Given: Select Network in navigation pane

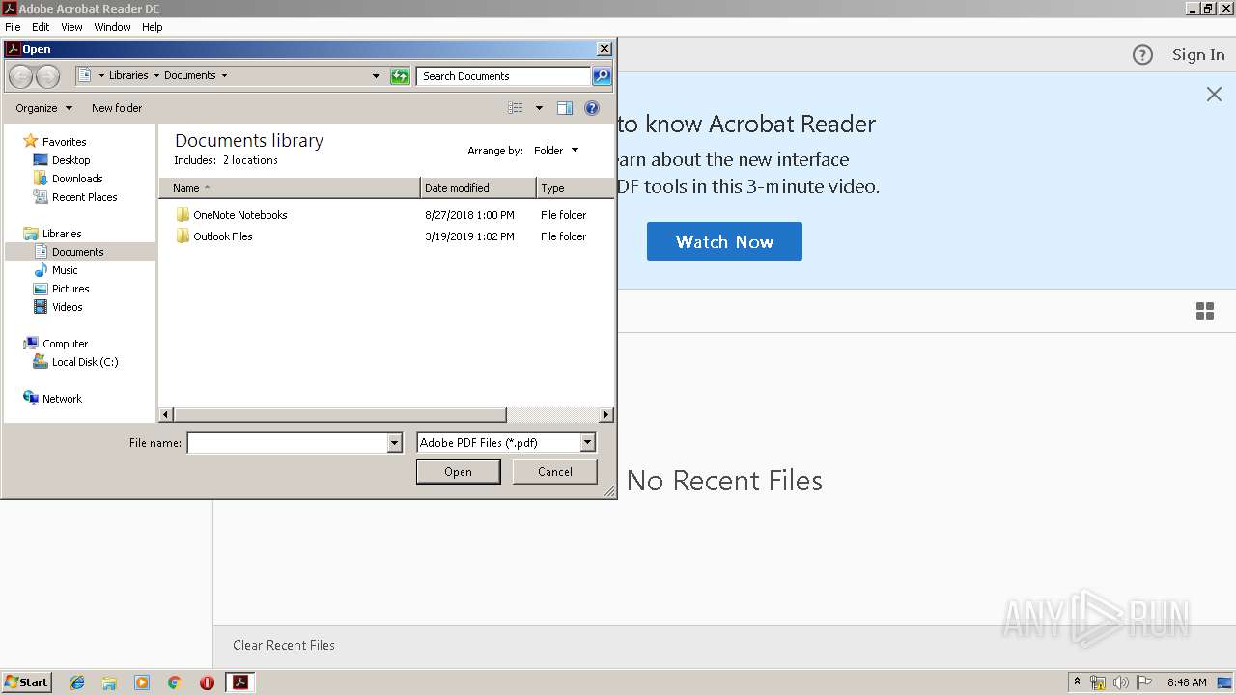Looking at the screenshot, I should (62, 399).
